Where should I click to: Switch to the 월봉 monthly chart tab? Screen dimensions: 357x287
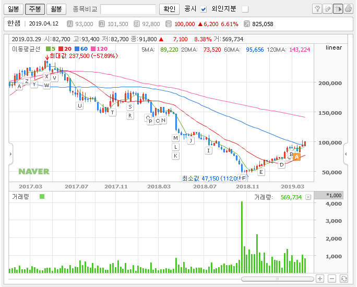[x=56, y=9]
